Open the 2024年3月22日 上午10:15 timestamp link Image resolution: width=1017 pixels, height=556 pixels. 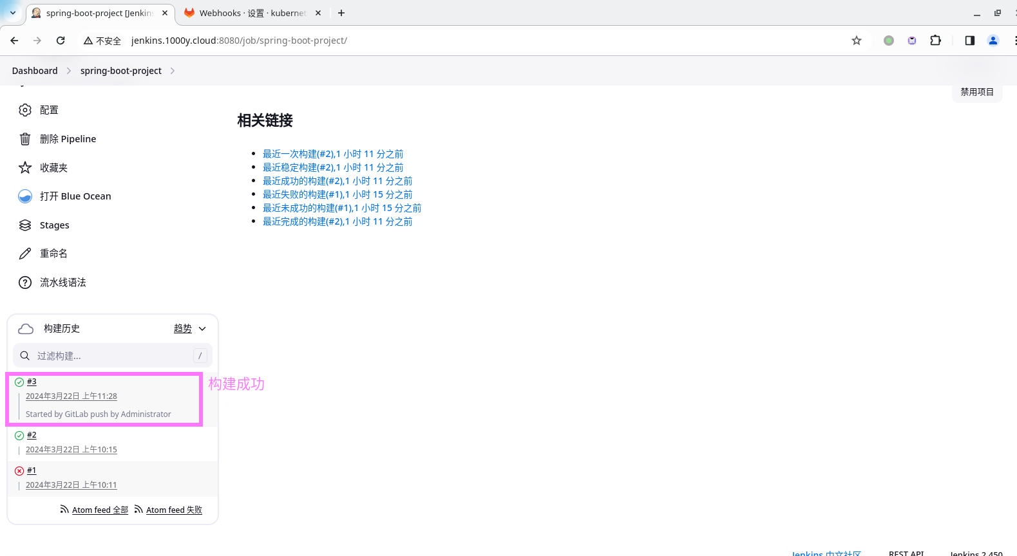tap(71, 450)
